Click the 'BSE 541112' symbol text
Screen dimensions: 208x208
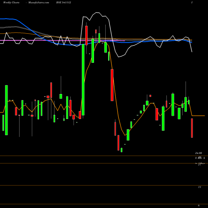pyautogui.click(x=64, y=2)
